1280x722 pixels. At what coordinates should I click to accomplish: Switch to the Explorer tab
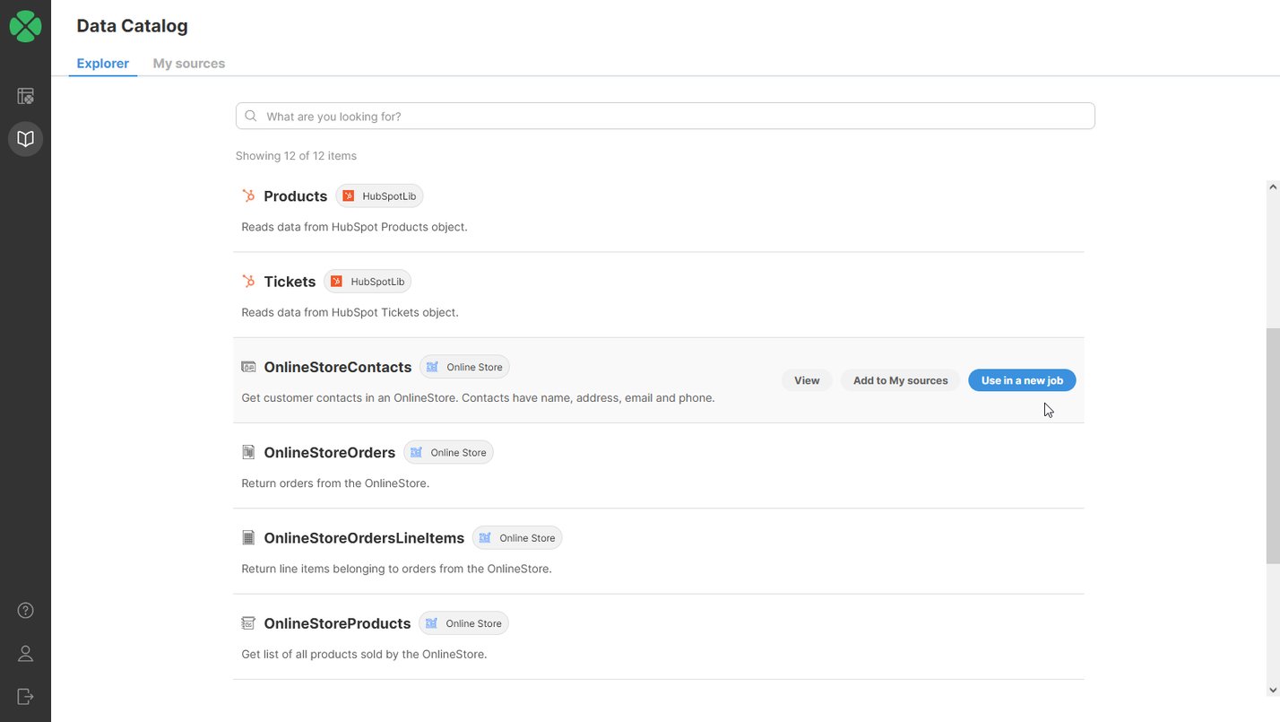(x=102, y=64)
